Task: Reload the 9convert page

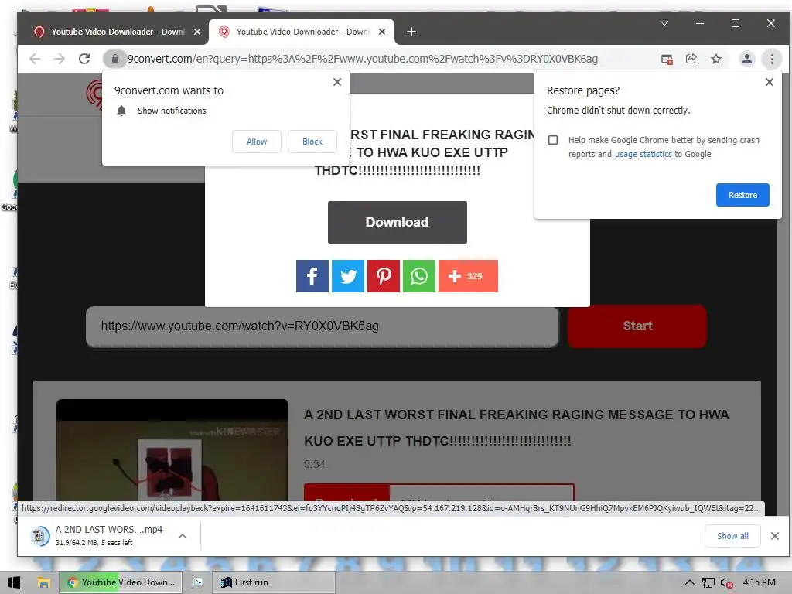Action: pos(84,59)
